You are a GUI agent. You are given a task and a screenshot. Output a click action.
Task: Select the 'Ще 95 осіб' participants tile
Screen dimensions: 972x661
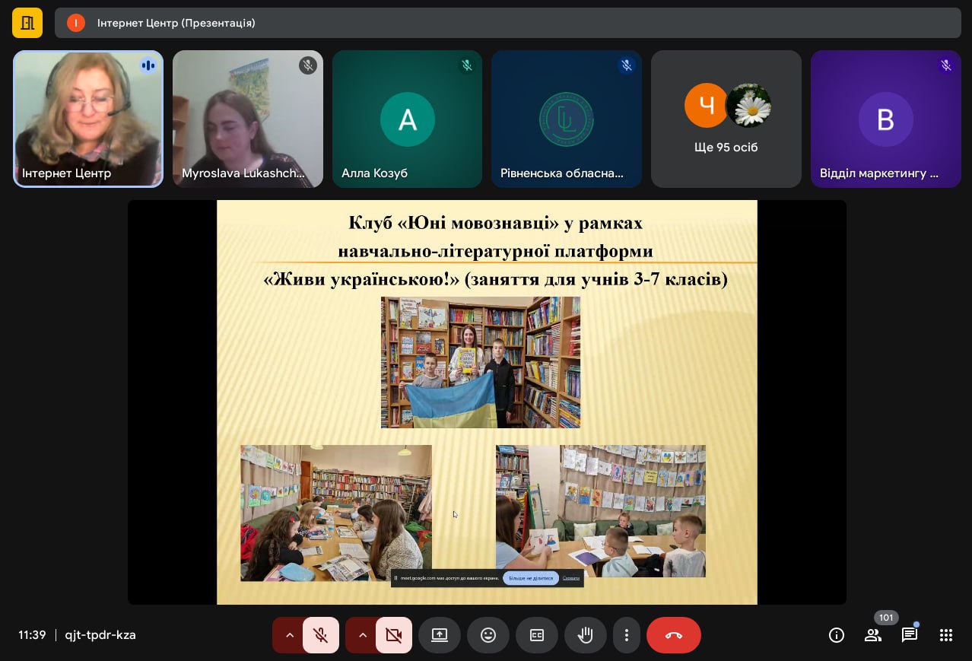[x=726, y=119]
